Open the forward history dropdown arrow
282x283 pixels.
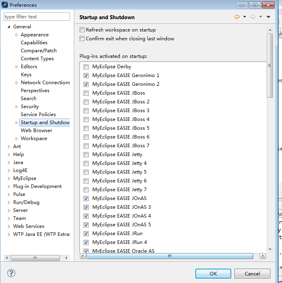click(260, 17)
